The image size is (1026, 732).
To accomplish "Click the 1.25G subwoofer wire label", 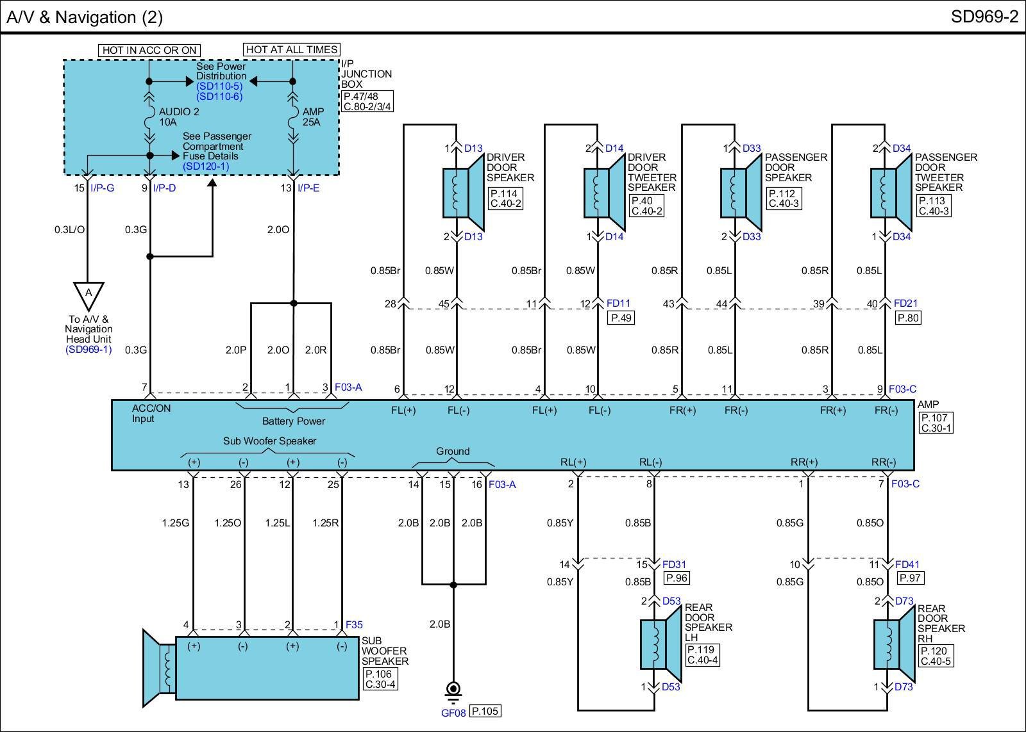I will point(176,523).
